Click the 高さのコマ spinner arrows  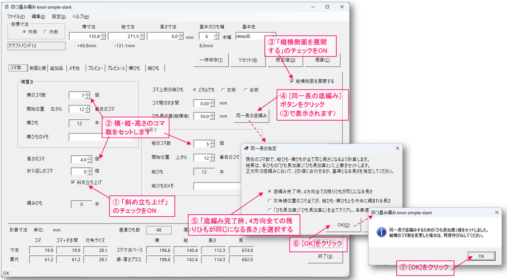tap(90, 159)
